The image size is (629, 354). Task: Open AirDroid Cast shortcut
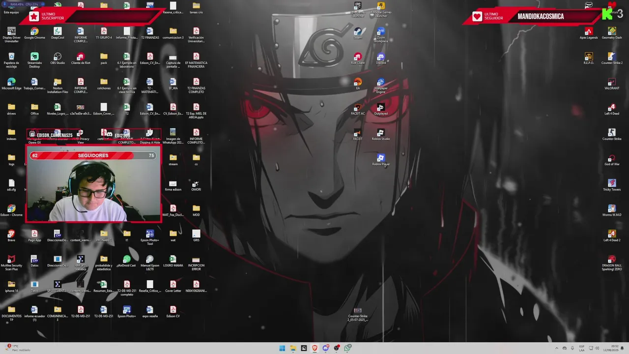tap(127, 261)
